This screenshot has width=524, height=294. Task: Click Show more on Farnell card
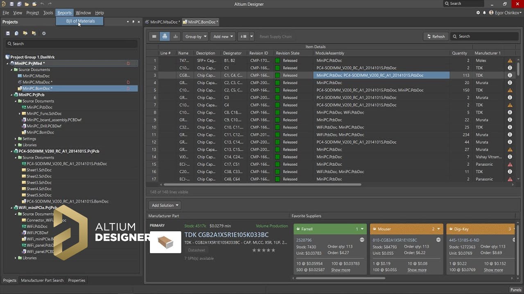point(341,270)
